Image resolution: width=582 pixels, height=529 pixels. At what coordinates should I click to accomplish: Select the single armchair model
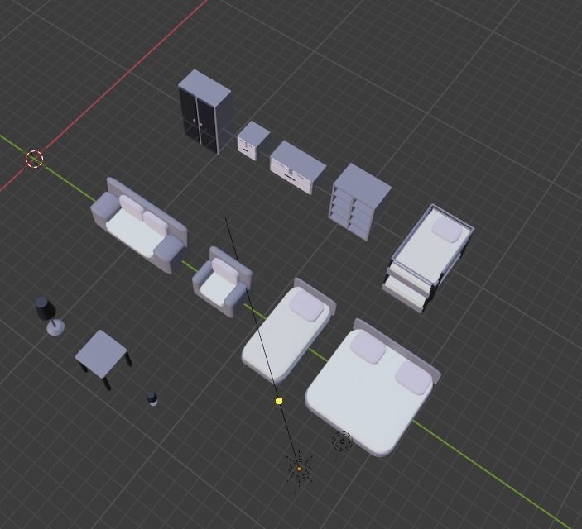click(222, 282)
